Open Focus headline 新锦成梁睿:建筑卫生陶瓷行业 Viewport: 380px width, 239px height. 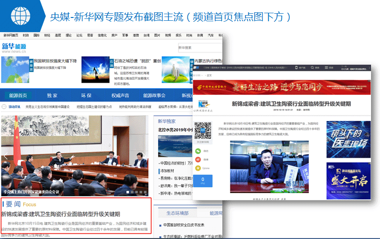tap(60, 214)
